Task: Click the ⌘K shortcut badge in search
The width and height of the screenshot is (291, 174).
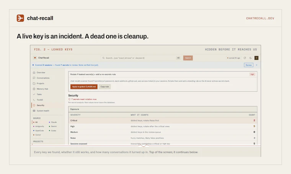Action: coord(178,58)
